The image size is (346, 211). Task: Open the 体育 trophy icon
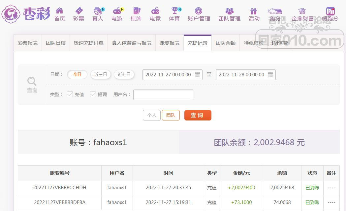click(x=175, y=10)
